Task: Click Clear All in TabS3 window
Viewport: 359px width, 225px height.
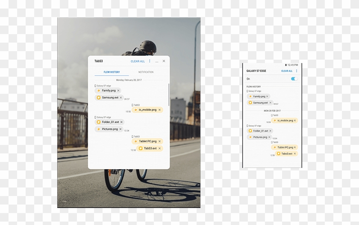Action: tap(138, 61)
